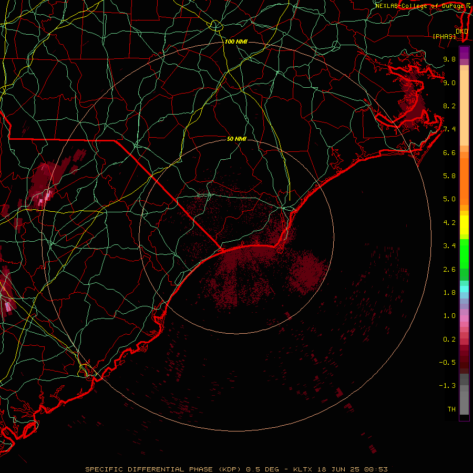The width and height of the screenshot is (473, 473).
Task: Click the "KLTX" radar site identifier
Action: 303,469
